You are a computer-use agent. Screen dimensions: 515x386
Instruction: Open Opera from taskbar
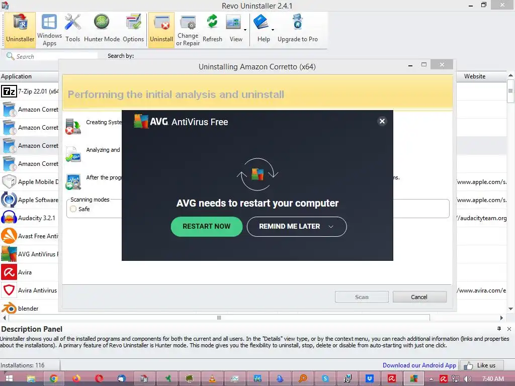[99, 378]
